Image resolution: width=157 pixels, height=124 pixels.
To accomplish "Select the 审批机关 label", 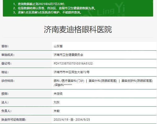I will point(8,55).
